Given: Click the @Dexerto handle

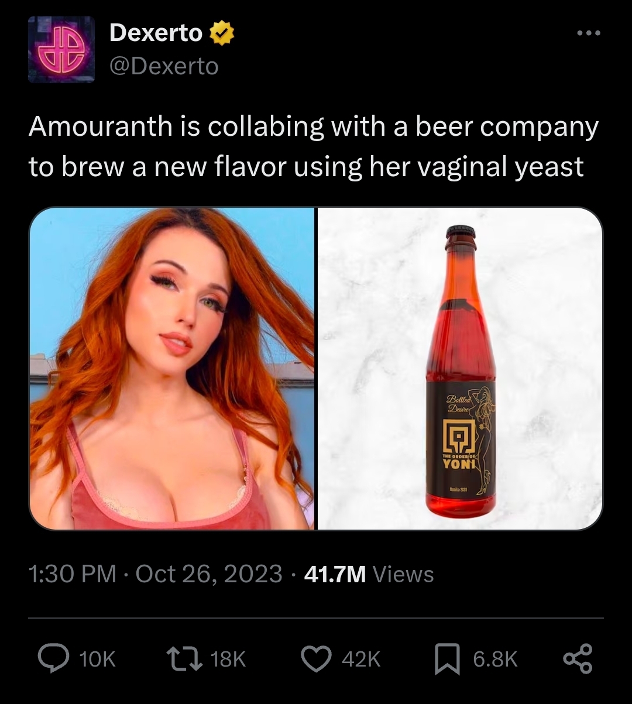Looking at the screenshot, I should click(x=164, y=66).
